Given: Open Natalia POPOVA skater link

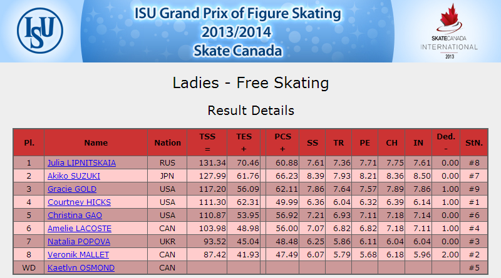Looking at the screenshot, I should [79, 241].
